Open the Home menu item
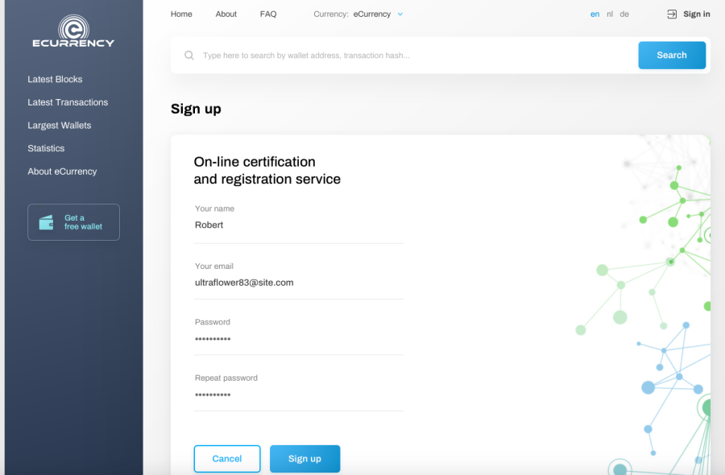 point(181,14)
